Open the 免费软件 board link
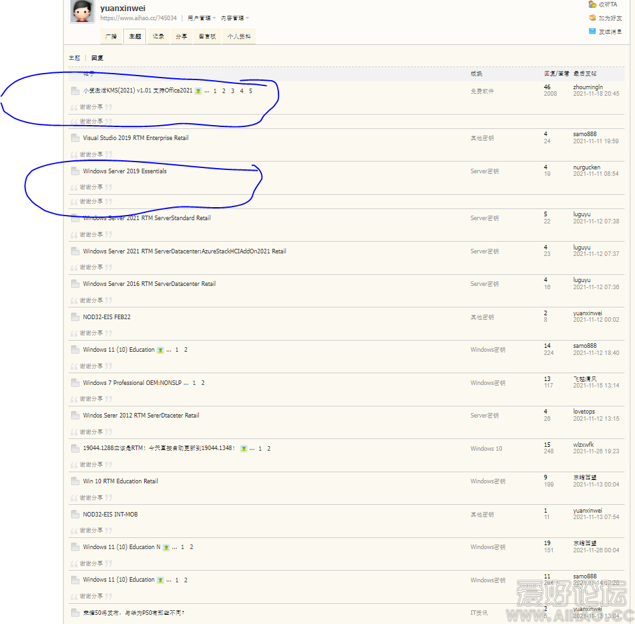The height and width of the screenshot is (624, 635). point(482,91)
